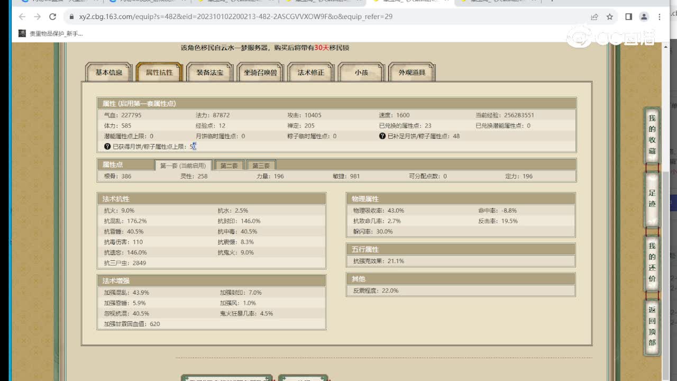Switch to 第二套 attribute set
This screenshot has height=381, width=677.
[229, 166]
